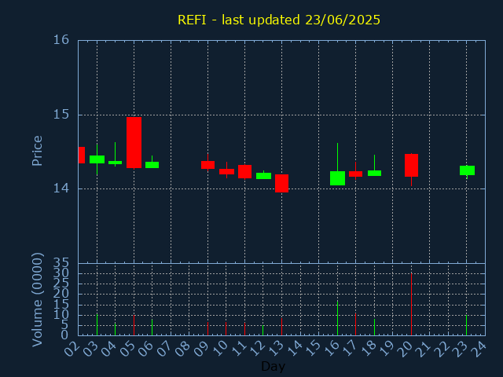Screen dimensions: 503x377
Task: Select the green candlestick on day 23
Action: point(467,170)
